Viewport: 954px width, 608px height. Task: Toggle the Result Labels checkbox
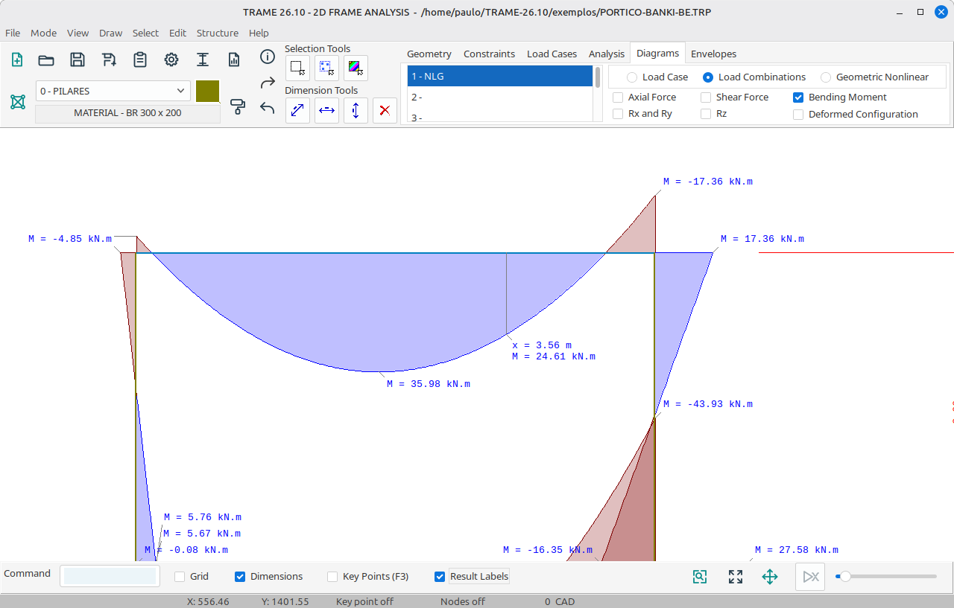[440, 577]
